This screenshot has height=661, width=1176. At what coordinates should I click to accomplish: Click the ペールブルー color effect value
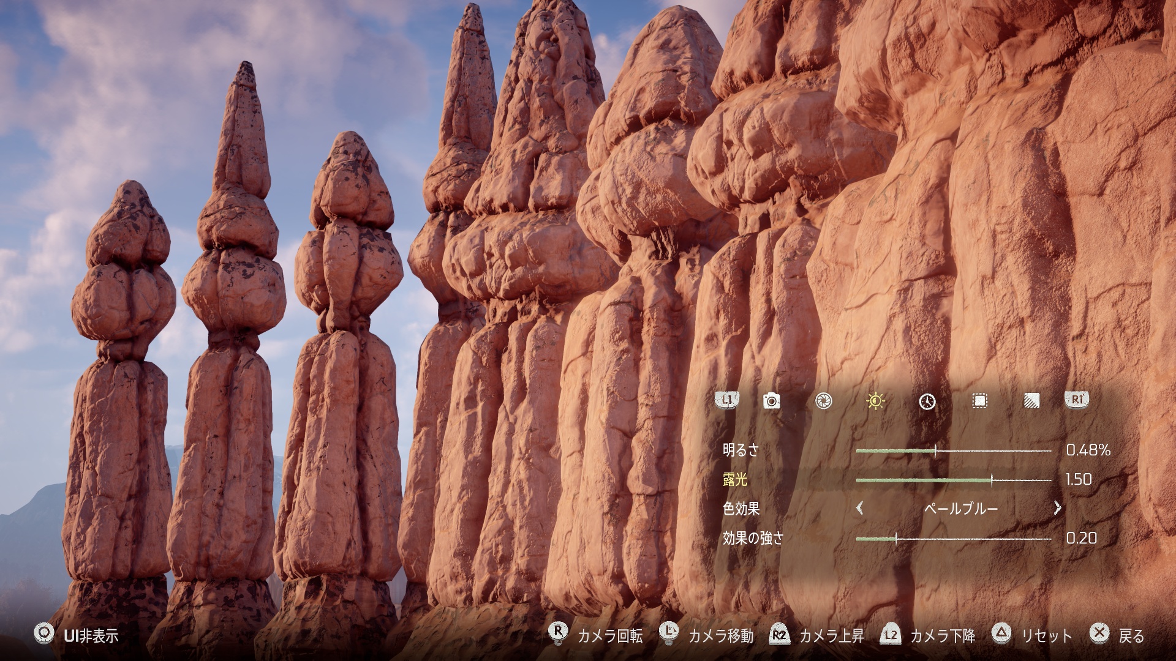[x=960, y=509]
